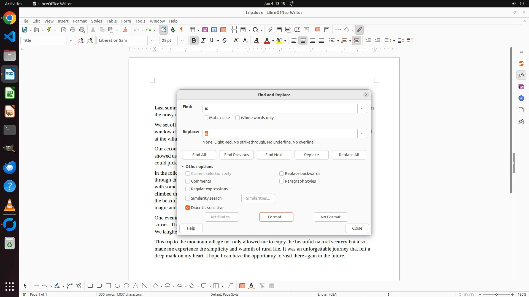
Task: Open the Find field history dropdown
Action: (x=362, y=108)
